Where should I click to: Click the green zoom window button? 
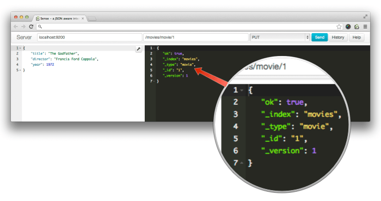(x=27, y=17)
